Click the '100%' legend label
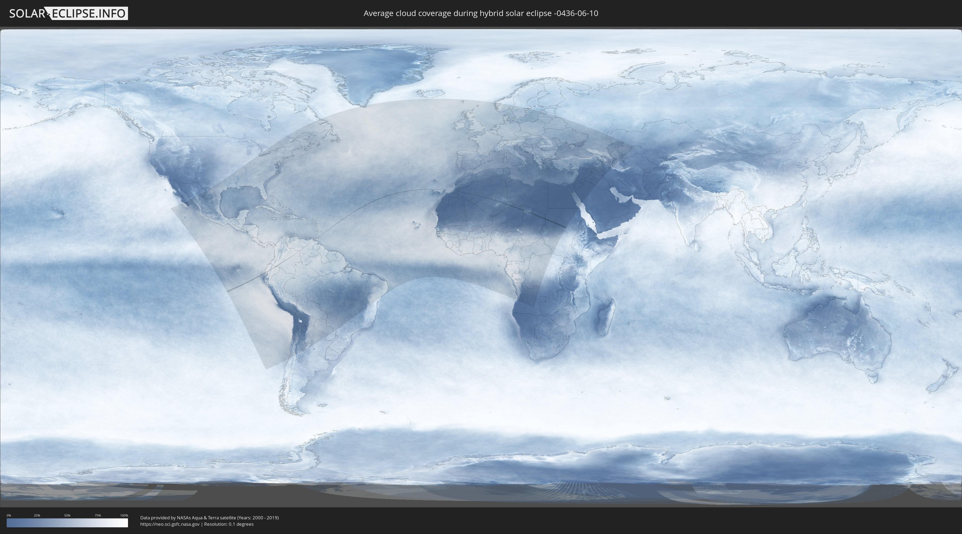 click(x=124, y=515)
